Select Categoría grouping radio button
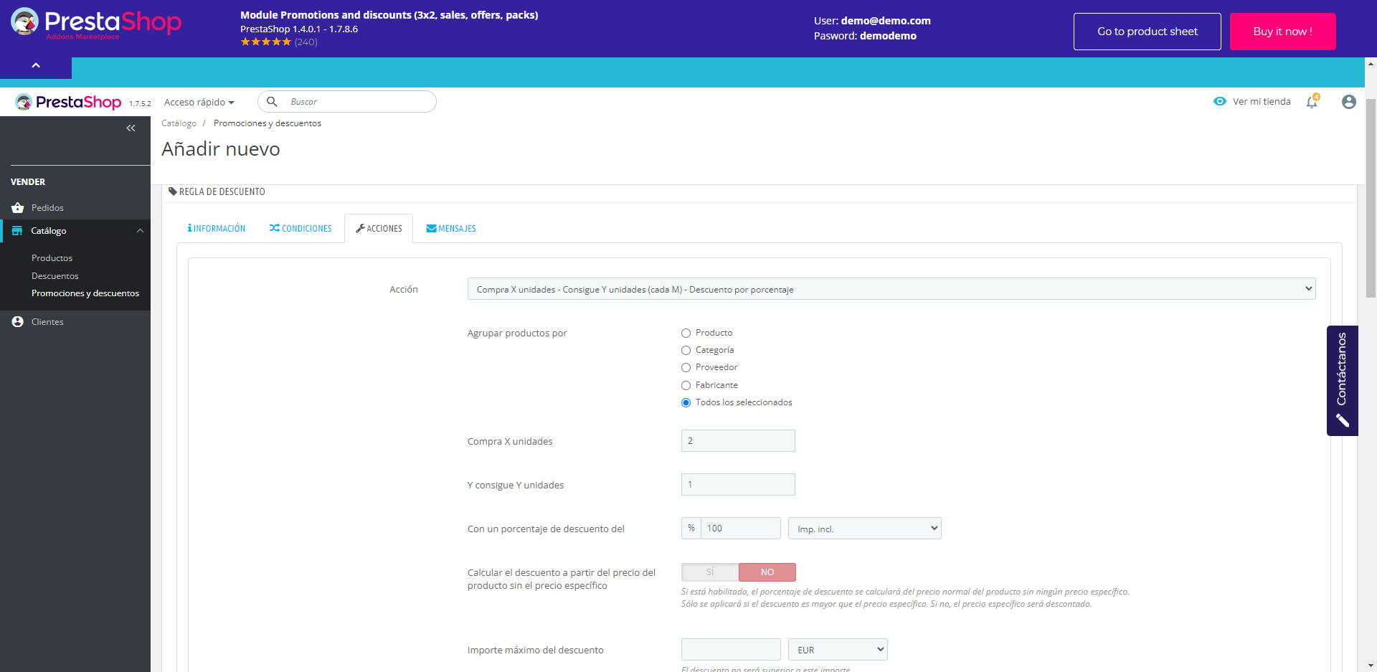Screen dimensions: 1377x672 [686, 351]
